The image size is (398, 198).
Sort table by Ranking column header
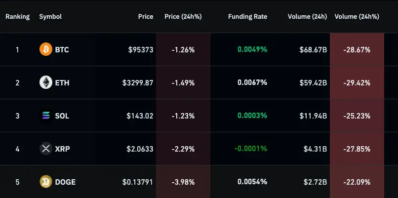point(17,16)
